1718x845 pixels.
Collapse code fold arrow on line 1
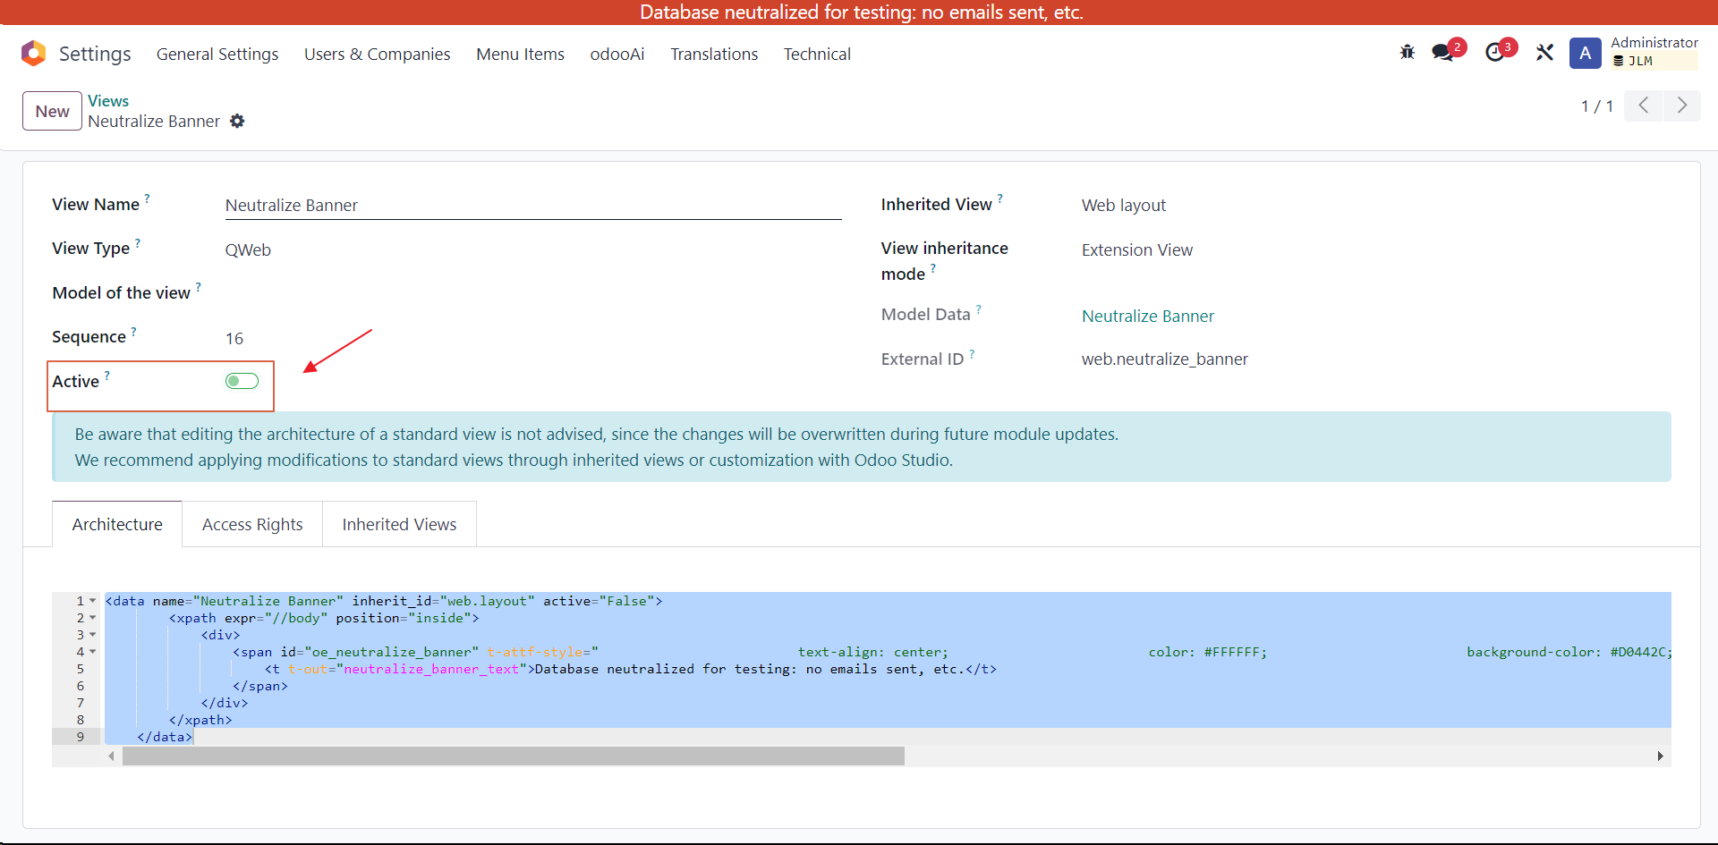point(93,601)
